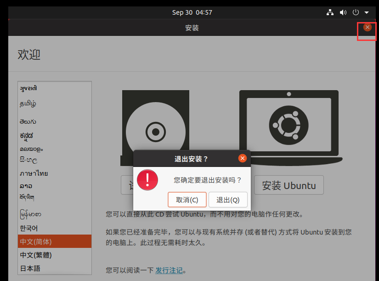Select ಕನ್ನಡ in language list

pos(55,136)
